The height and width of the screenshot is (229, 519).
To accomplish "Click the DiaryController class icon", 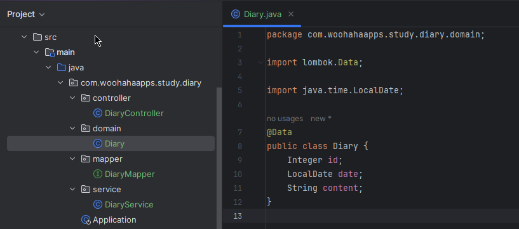I will [x=98, y=114].
